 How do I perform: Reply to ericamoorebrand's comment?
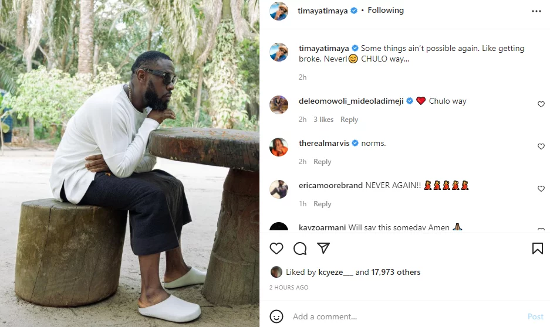(x=322, y=204)
